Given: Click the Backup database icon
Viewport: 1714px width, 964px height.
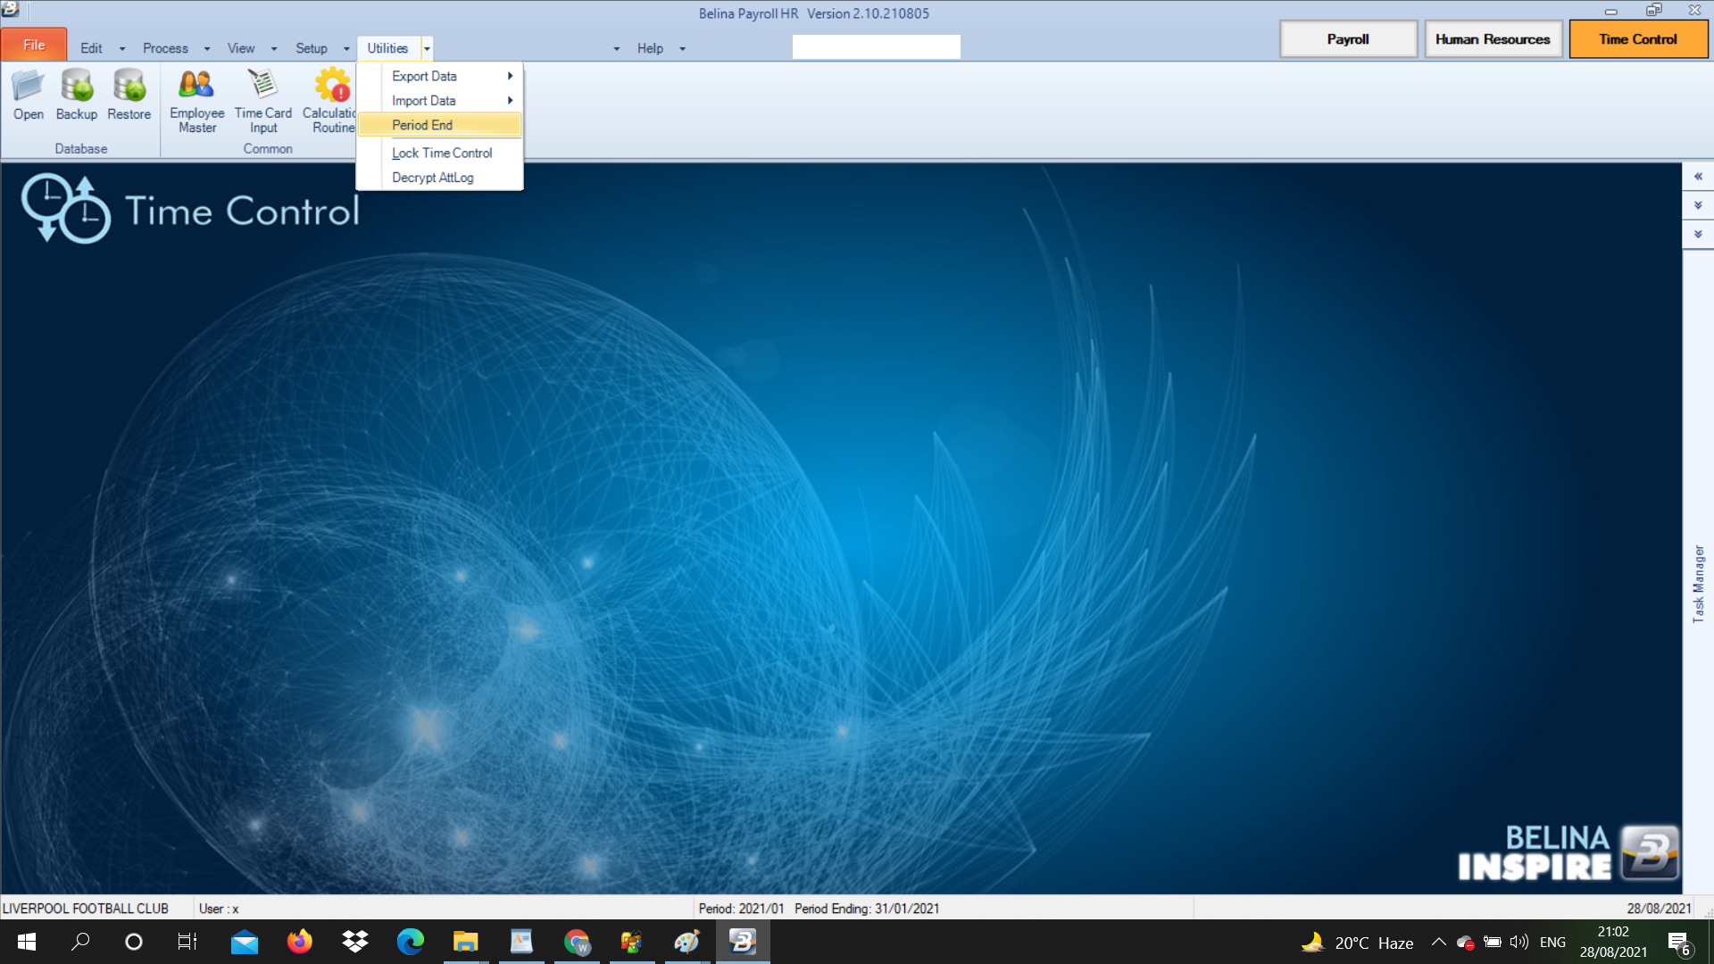Looking at the screenshot, I should 77,96.
